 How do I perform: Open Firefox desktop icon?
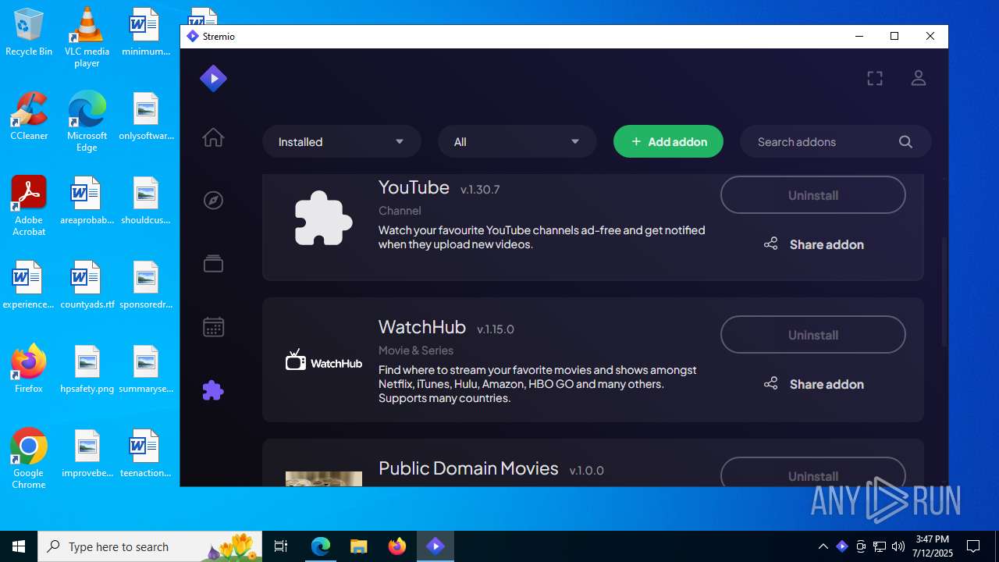(x=29, y=368)
